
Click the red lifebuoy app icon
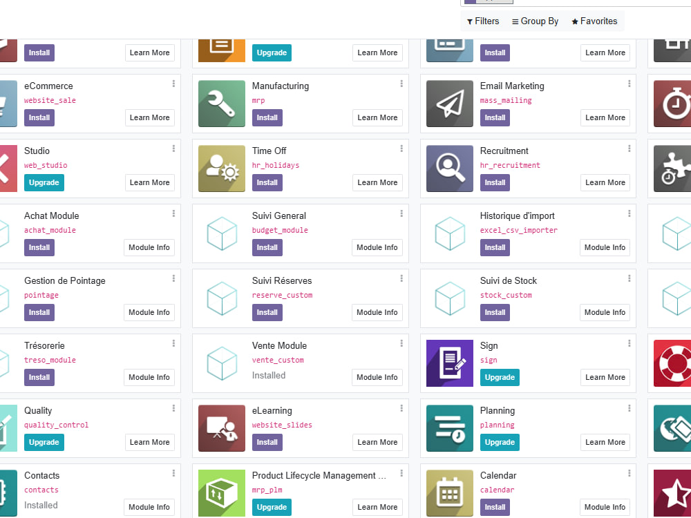(x=672, y=363)
